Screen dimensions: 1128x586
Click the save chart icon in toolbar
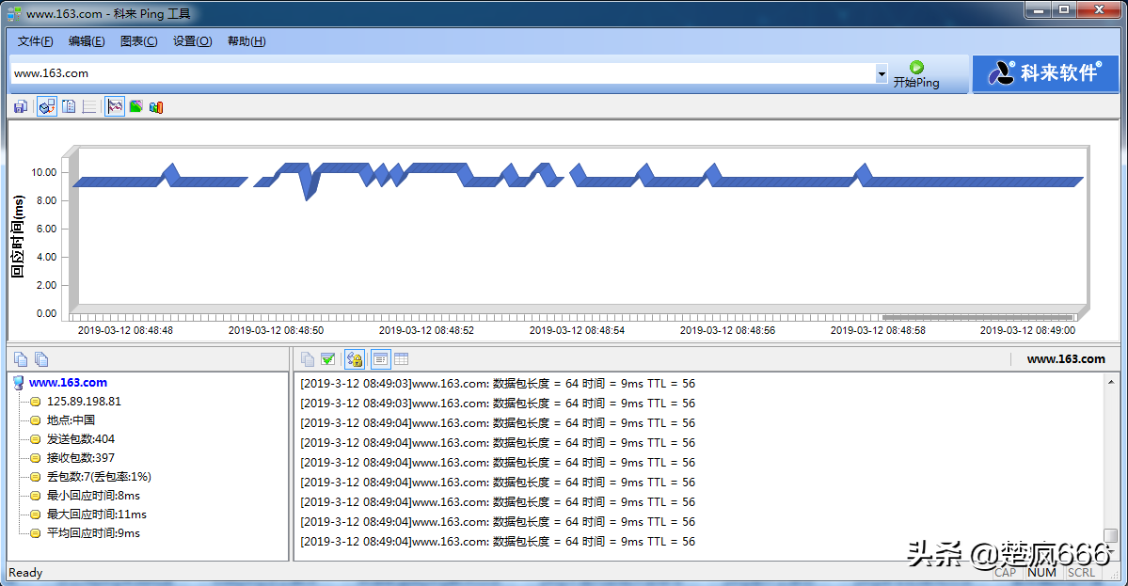point(21,106)
